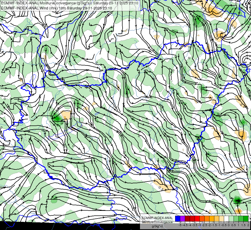The height and width of the screenshot is (230, 251).
Task: Click the 1.5 tick label under the colorbar
Action: pos(244,225)
